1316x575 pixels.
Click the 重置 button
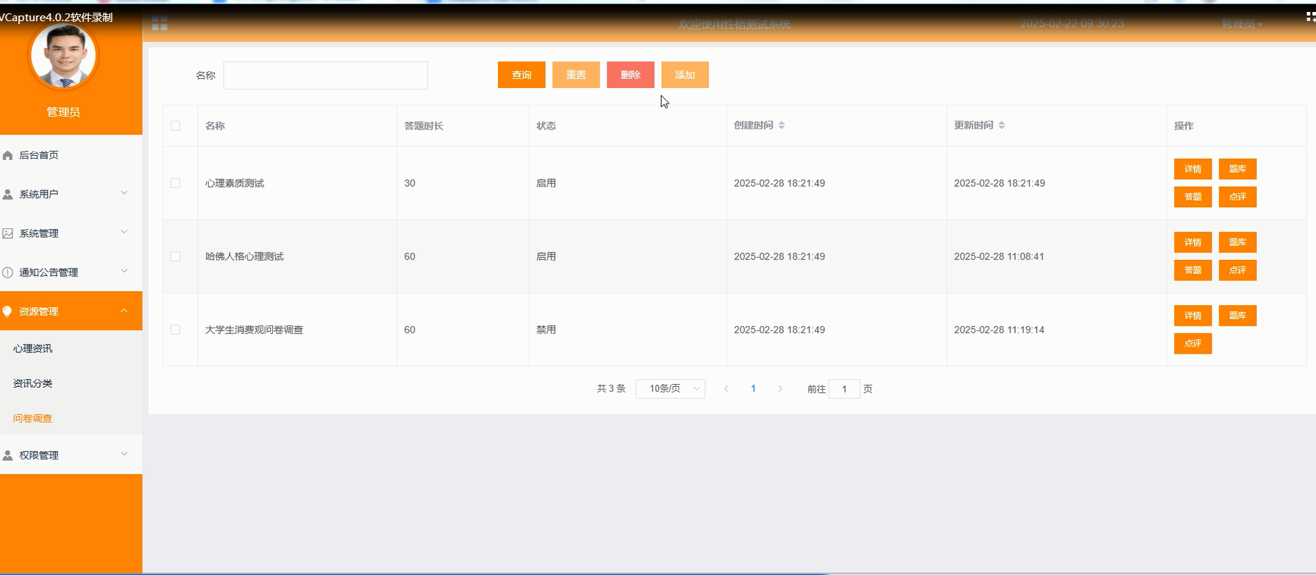pyautogui.click(x=576, y=75)
